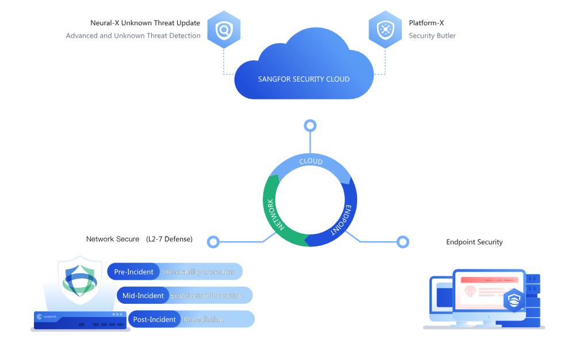Viewport: 564px width, 344px height.
Task: Click the Remediation text
Action: tap(203, 319)
